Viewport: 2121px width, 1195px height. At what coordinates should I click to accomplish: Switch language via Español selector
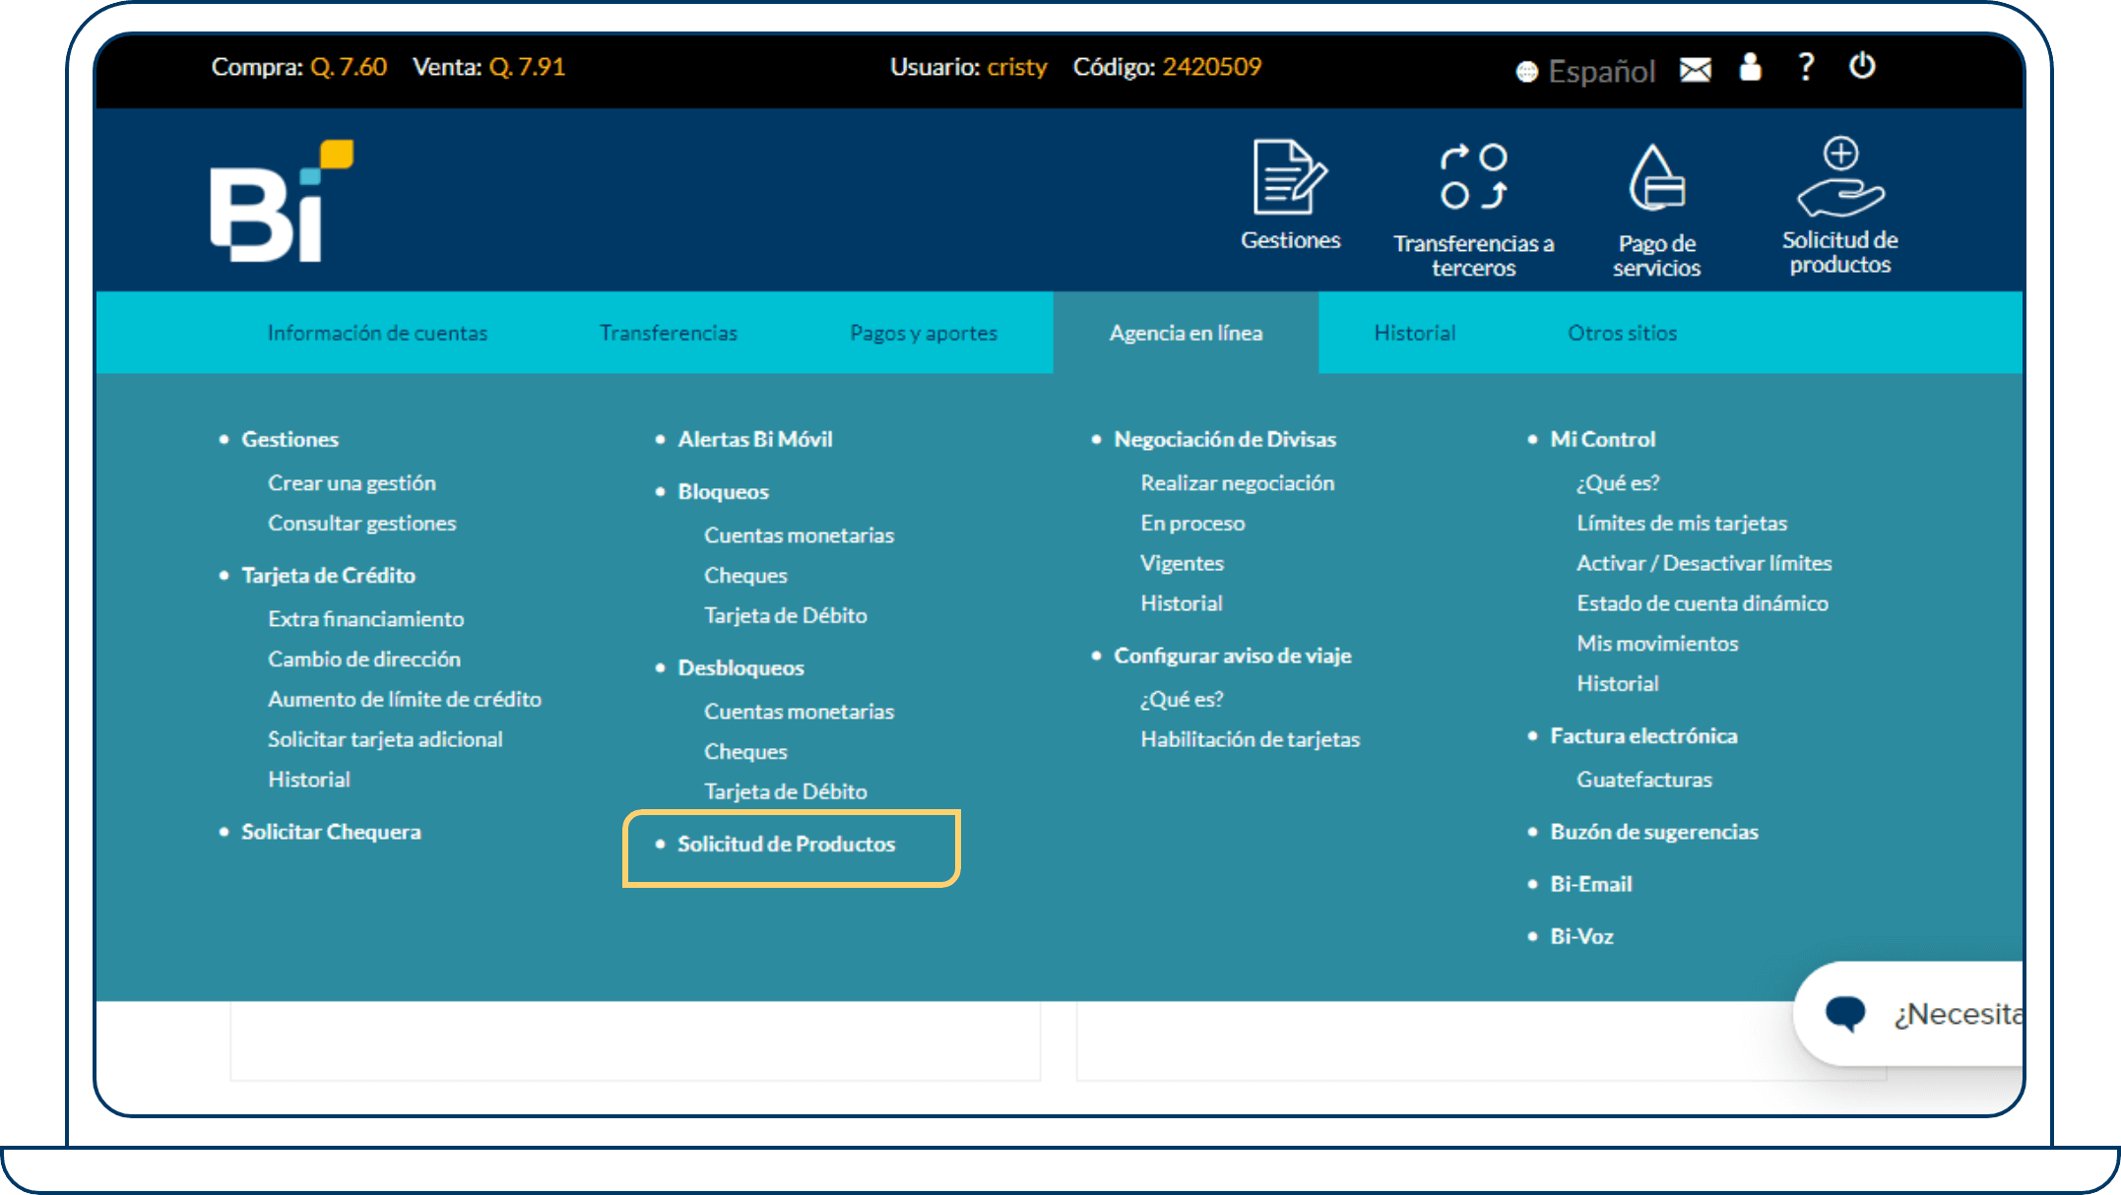[x=1601, y=71]
